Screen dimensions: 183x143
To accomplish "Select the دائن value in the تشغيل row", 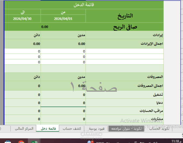I will click(x=23, y=95).
